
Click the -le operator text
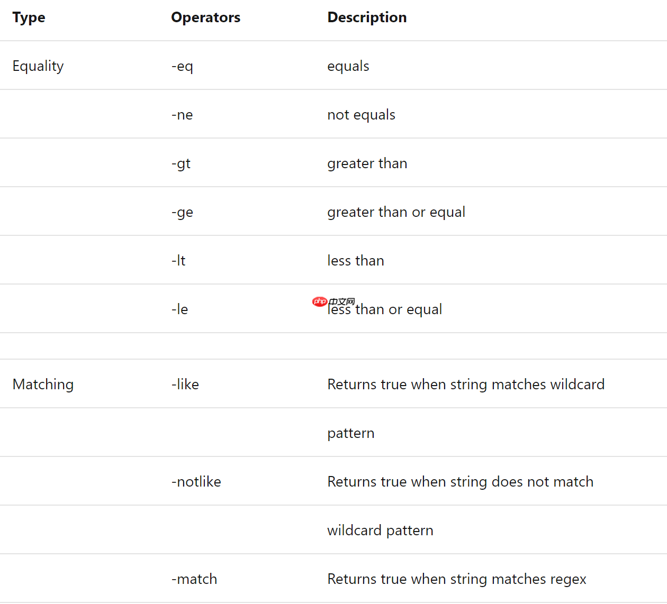tap(179, 309)
